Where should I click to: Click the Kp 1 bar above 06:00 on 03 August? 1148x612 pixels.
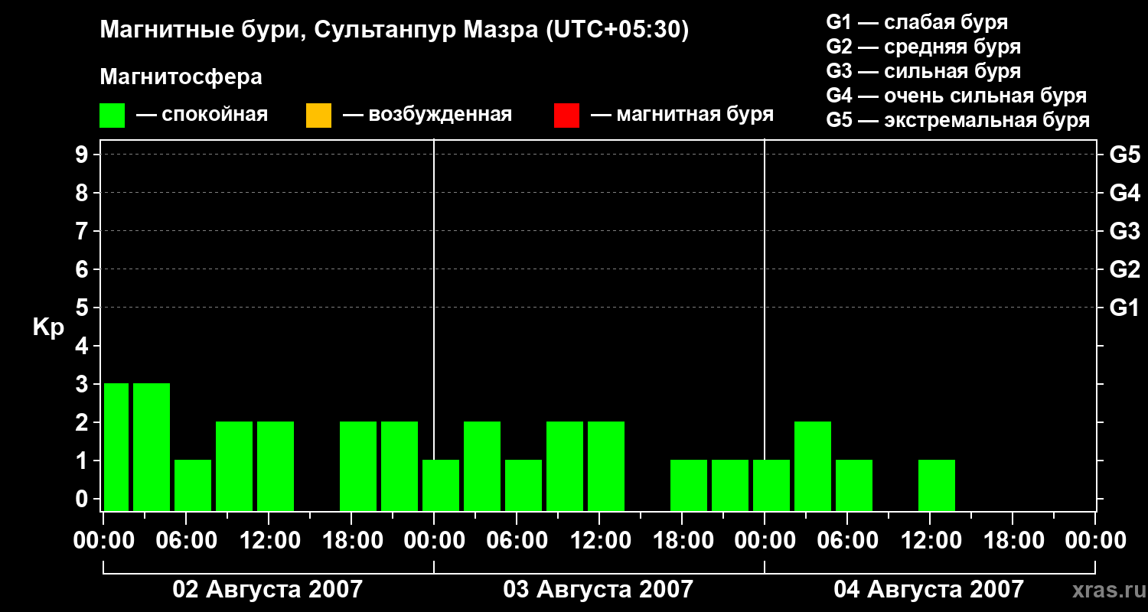click(x=523, y=485)
